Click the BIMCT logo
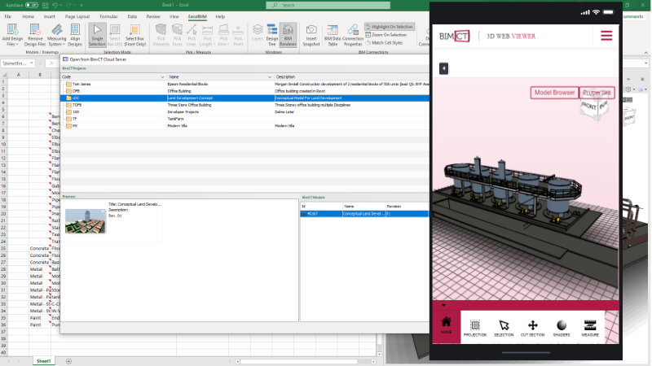Viewport: 652px width, 366px height. 455,36
